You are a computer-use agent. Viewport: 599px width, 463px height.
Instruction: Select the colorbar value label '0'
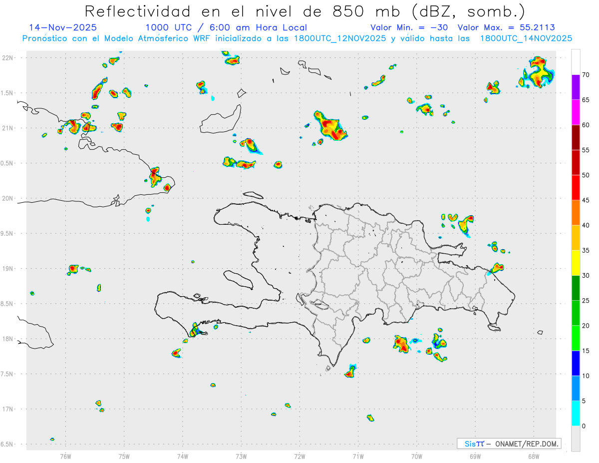[x=584, y=426]
